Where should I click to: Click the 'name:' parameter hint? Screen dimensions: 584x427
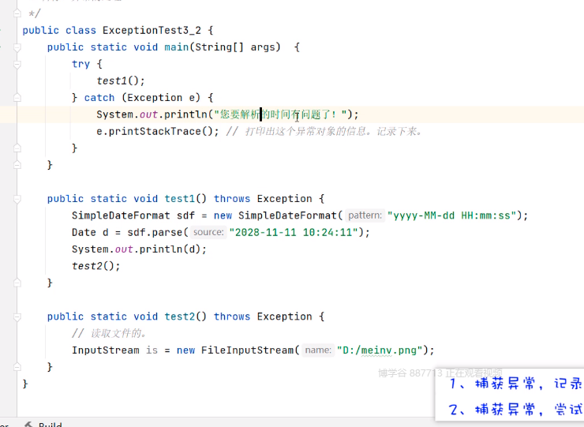click(317, 350)
